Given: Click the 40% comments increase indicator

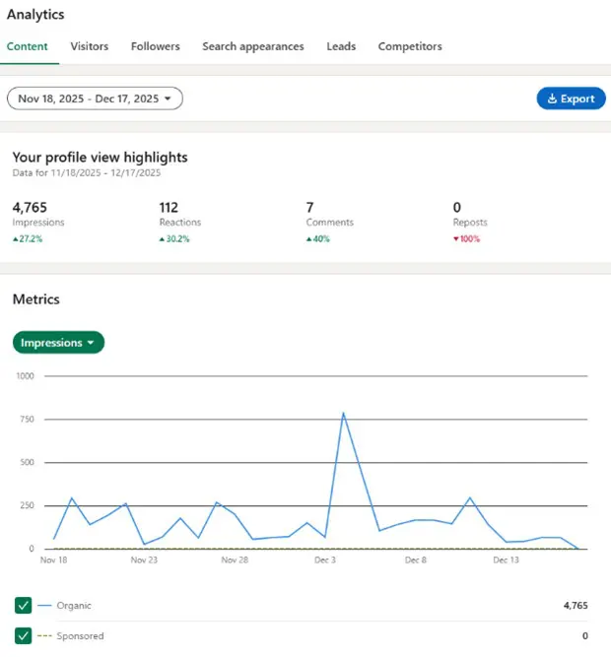Looking at the screenshot, I should click(318, 238).
